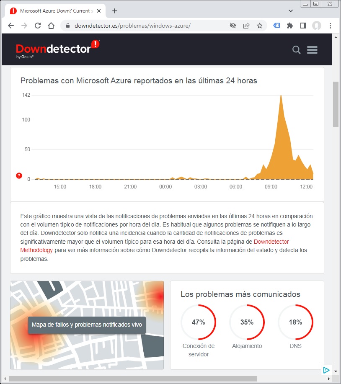341x384 pixels.
Task: Select the Microsoft Azure Down tab
Action: [x=55, y=11]
